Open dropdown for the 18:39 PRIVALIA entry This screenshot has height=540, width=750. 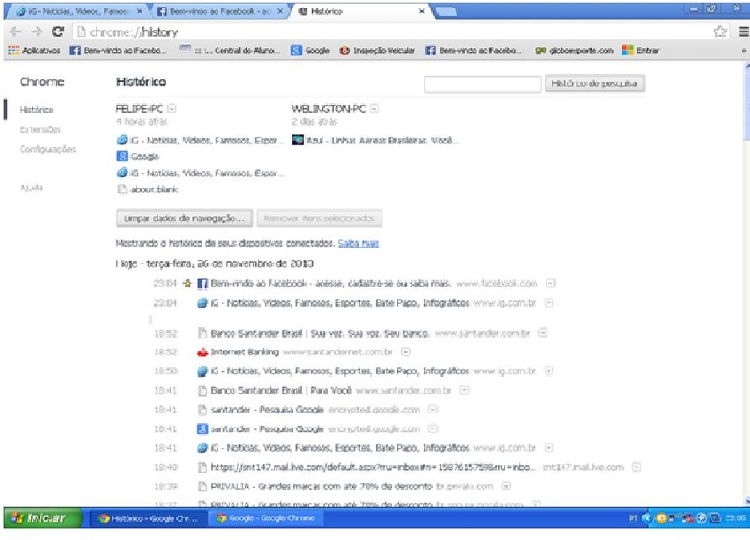pos(506,486)
